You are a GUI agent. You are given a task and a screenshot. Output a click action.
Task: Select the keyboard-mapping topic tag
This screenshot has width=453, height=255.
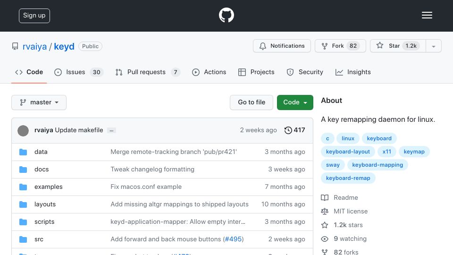pos(377,165)
